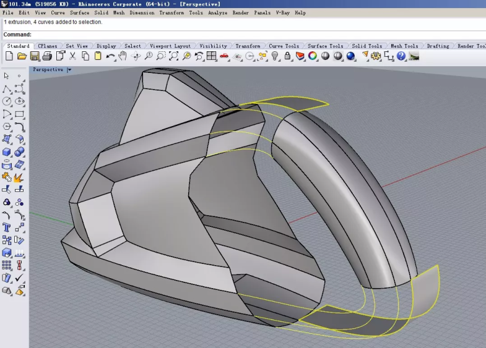Select the Rectangle drawing tool

pos(19,114)
